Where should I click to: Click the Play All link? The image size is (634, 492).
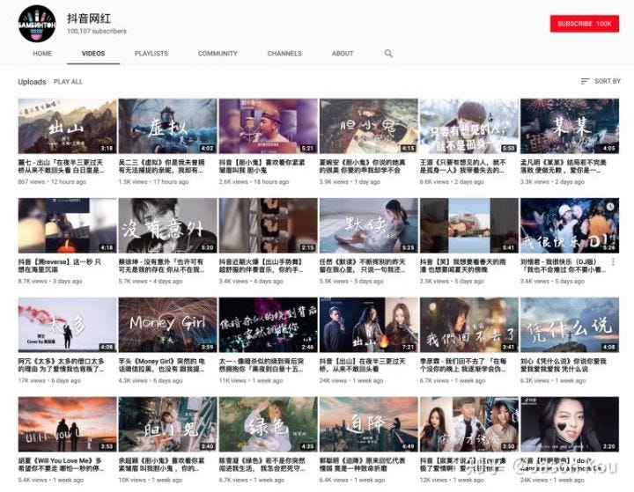[68, 82]
